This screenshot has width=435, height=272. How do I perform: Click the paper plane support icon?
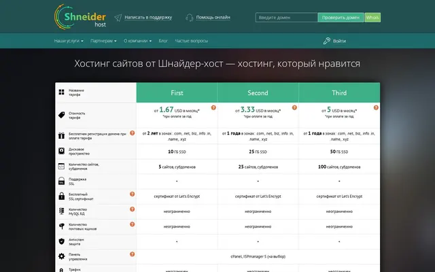coord(118,18)
